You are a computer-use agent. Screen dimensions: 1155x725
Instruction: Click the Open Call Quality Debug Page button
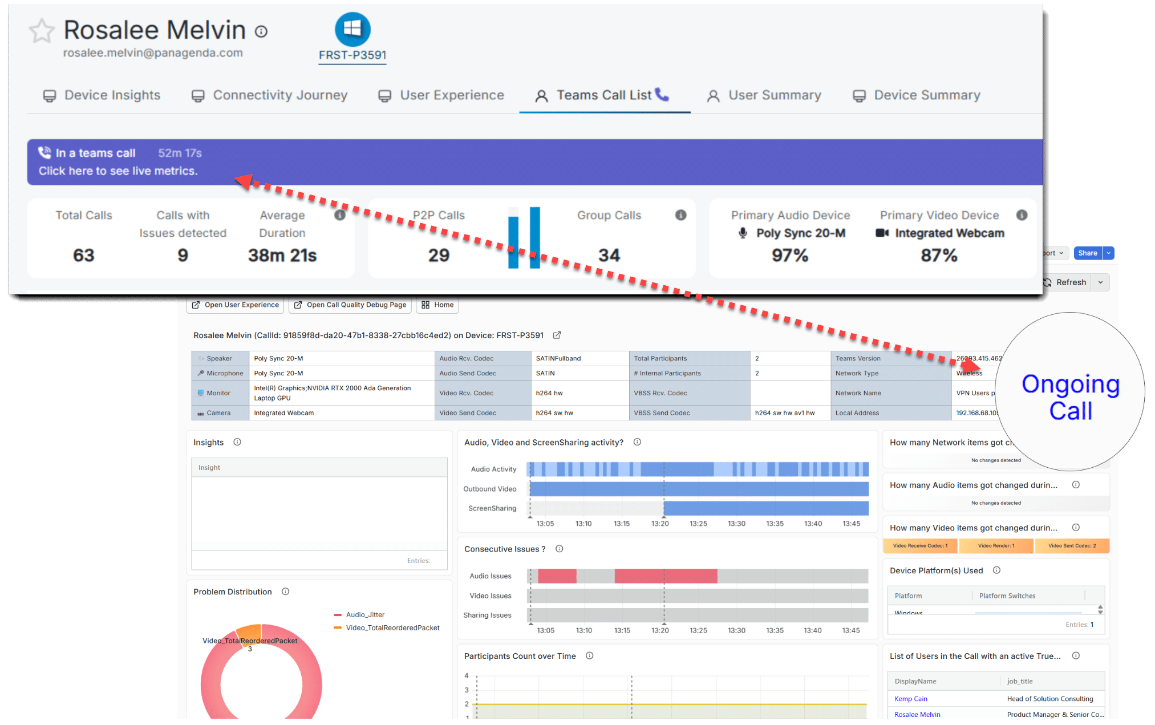350,305
